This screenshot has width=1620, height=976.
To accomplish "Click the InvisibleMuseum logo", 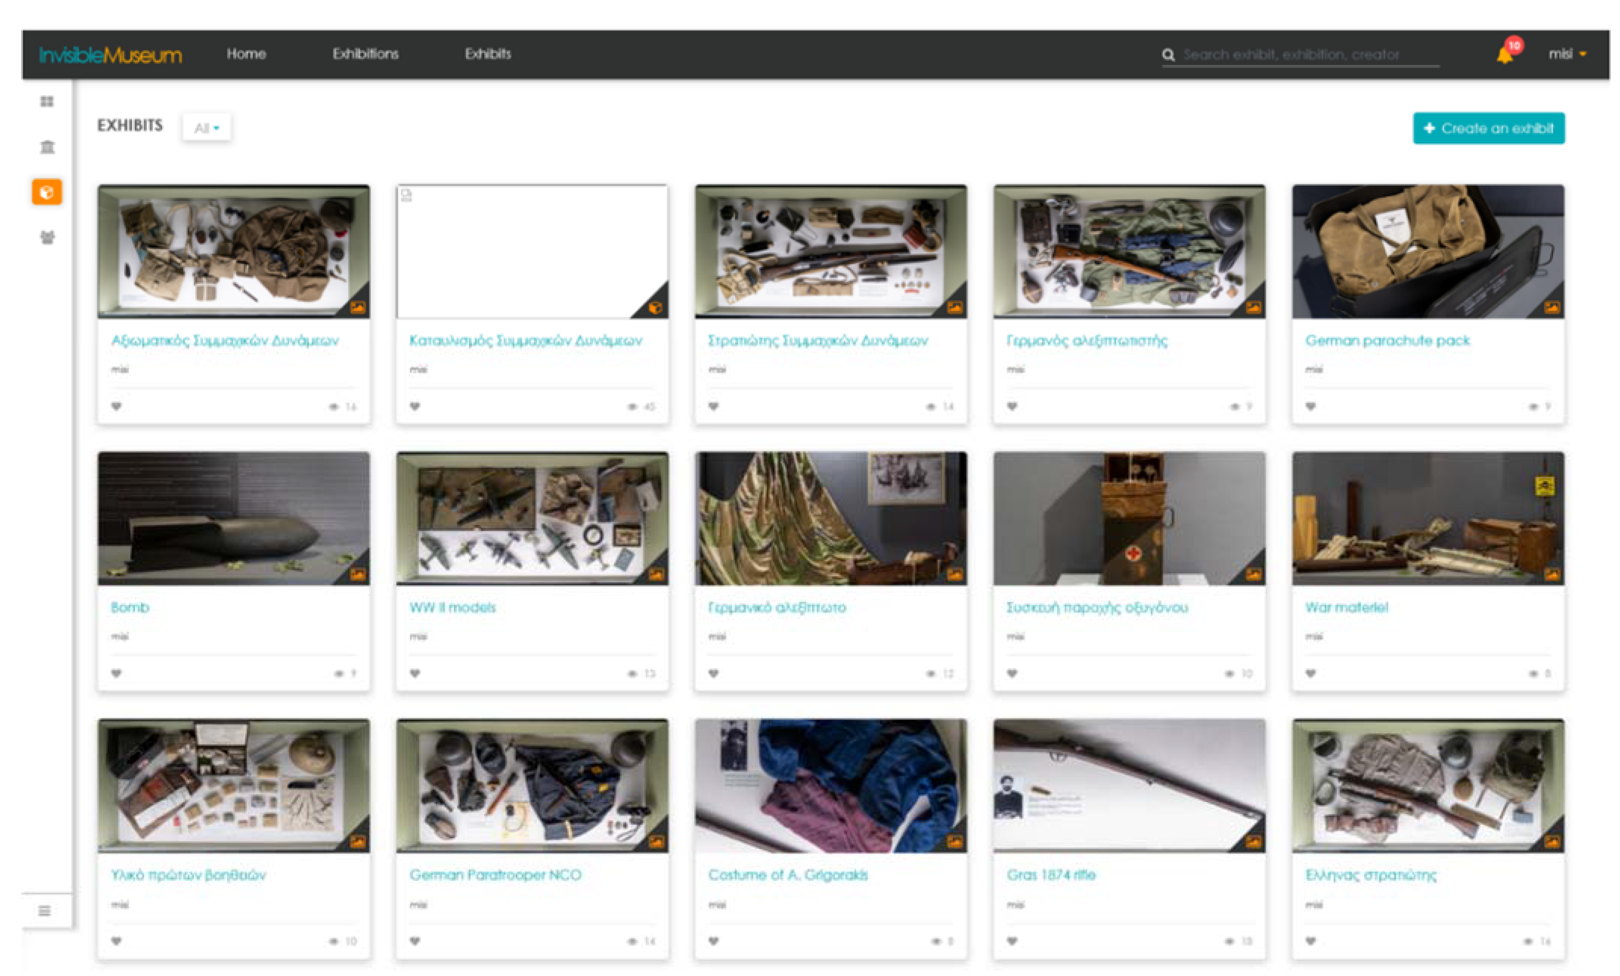I will point(110,55).
